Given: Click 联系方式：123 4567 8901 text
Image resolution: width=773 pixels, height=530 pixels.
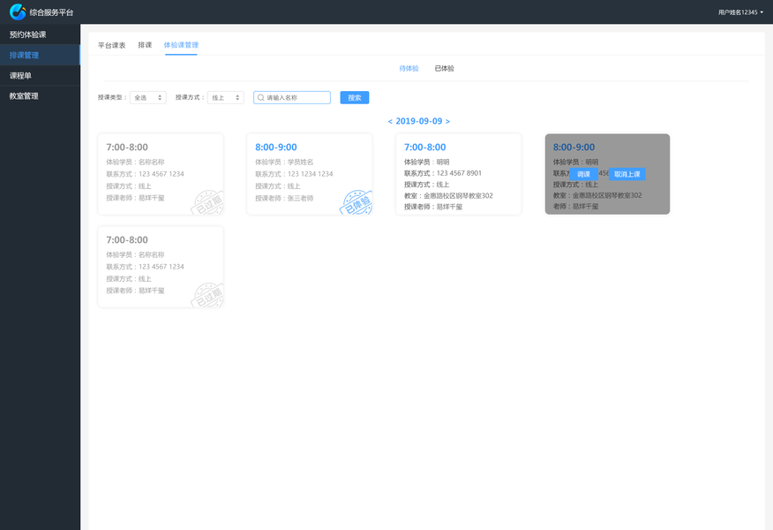Looking at the screenshot, I should tap(443, 173).
